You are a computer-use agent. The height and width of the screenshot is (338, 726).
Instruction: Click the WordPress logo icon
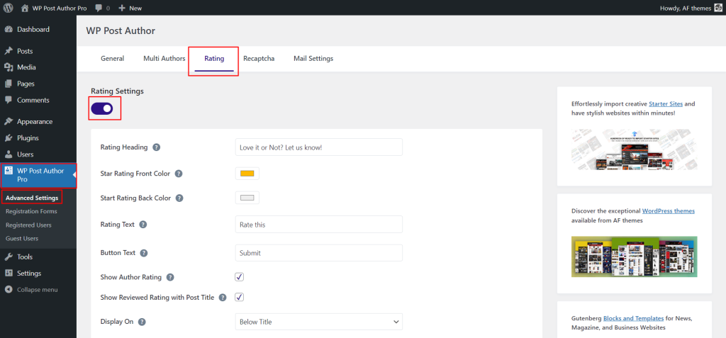[x=9, y=8]
